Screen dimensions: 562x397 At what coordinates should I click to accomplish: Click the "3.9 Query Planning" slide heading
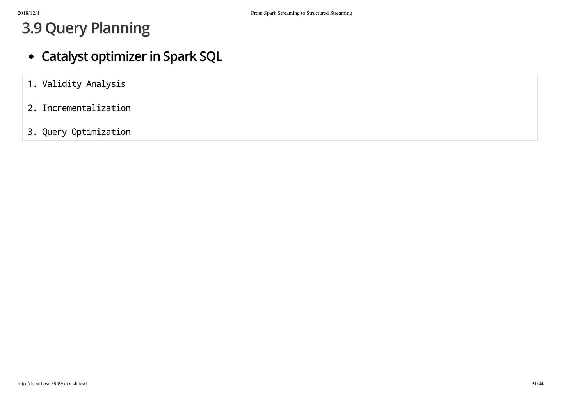tap(85, 28)
